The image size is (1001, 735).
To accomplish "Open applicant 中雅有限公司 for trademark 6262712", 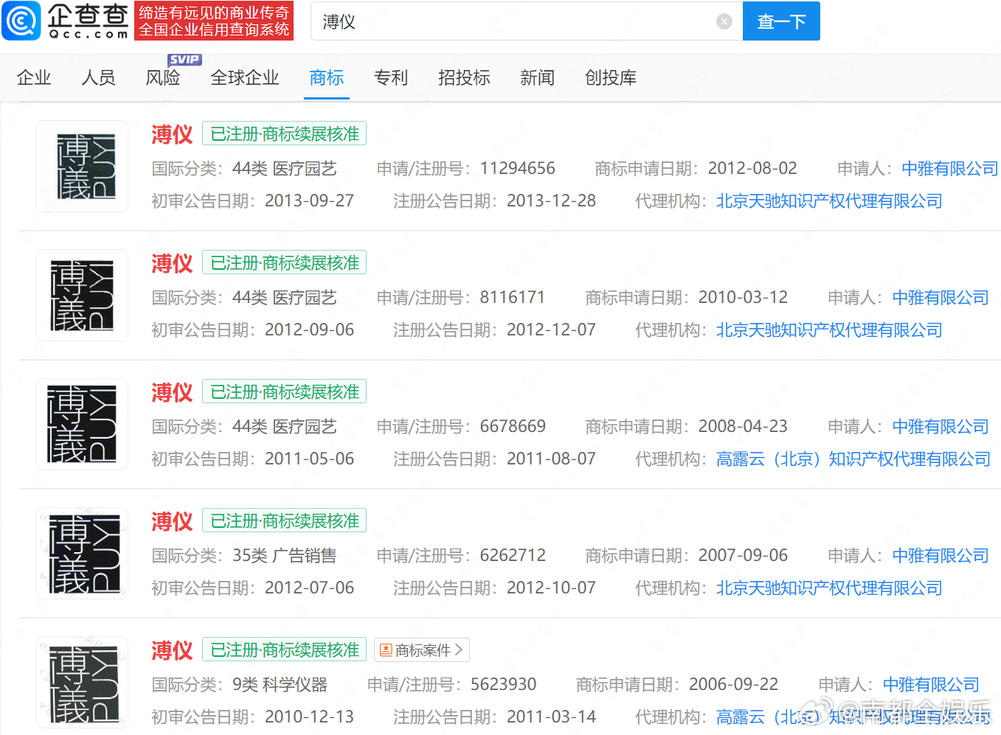I will coord(941,556).
